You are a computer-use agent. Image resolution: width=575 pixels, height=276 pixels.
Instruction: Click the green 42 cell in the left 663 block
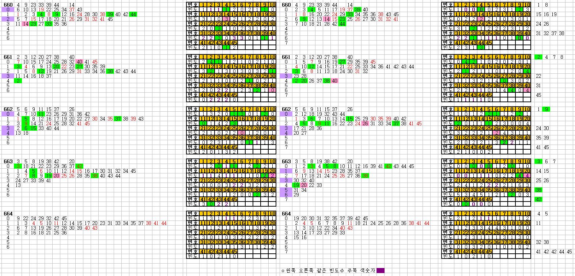click(x=79, y=166)
